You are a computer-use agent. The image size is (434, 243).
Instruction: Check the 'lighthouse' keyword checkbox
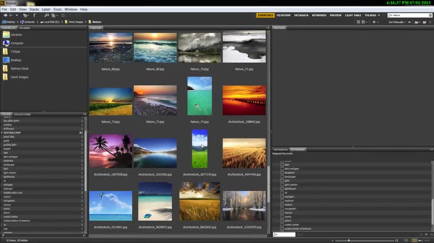(x=283, y=189)
